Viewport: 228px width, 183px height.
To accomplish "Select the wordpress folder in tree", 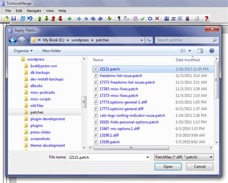I will pyautogui.click(x=36, y=59).
